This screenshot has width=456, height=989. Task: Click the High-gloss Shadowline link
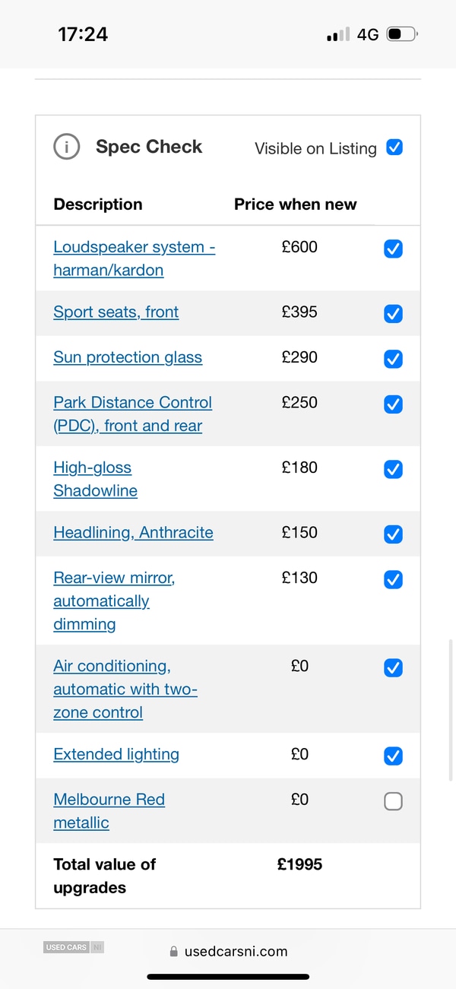coord(95,479)
